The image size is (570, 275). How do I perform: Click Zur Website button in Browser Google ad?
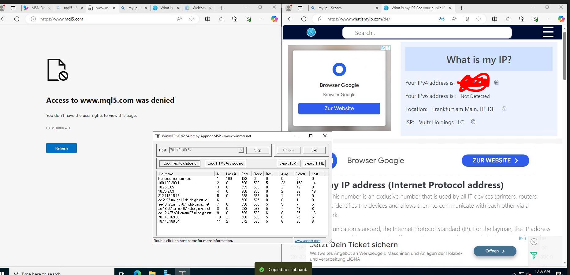pyautogui.click(x=339, y=109)
